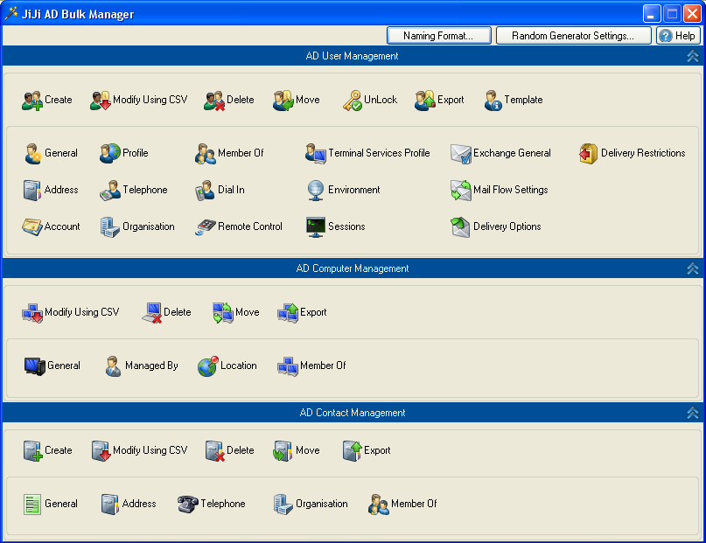Open the user Profile globe icon
Viewport: 706px width, 543px height.
110,153
